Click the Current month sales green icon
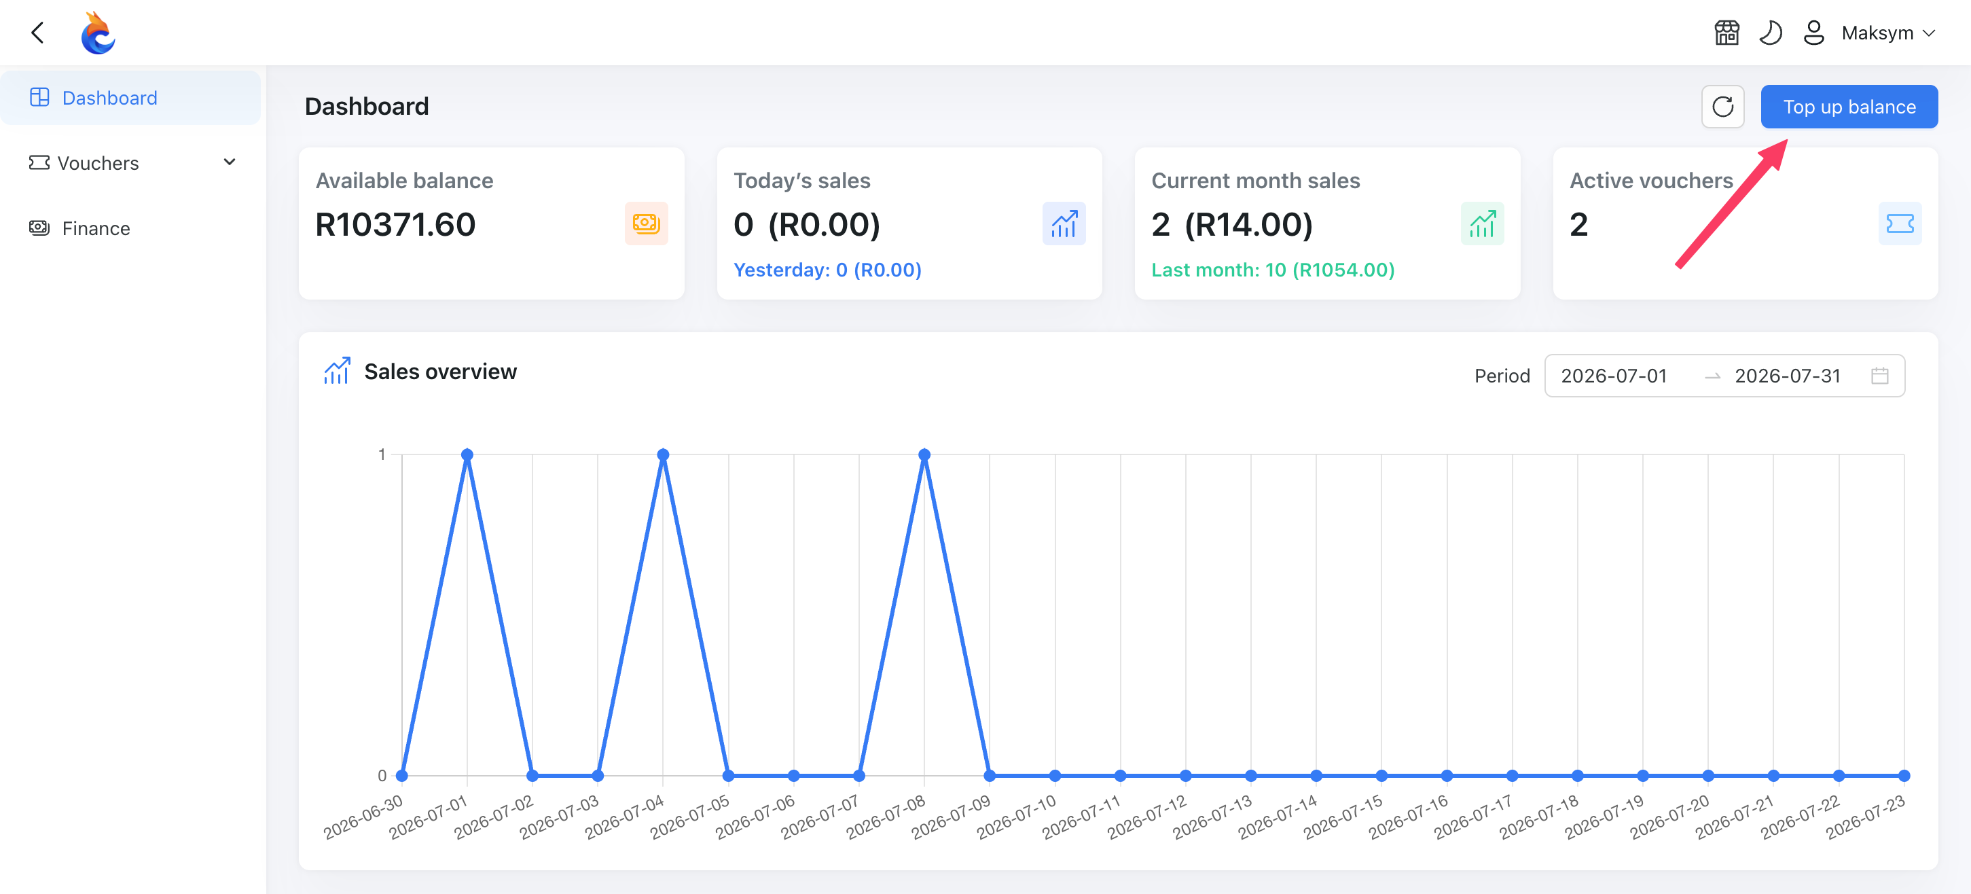 click(x=1481, y=224)
